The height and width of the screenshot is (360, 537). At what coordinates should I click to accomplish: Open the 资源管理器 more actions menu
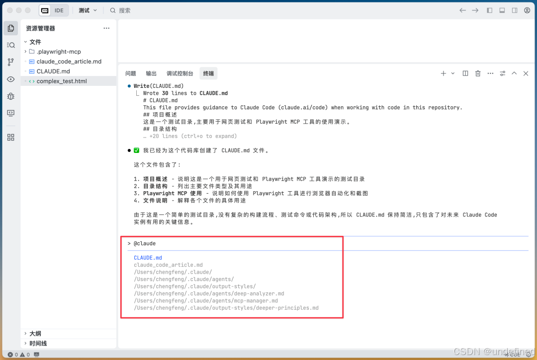tap(106, 28)
